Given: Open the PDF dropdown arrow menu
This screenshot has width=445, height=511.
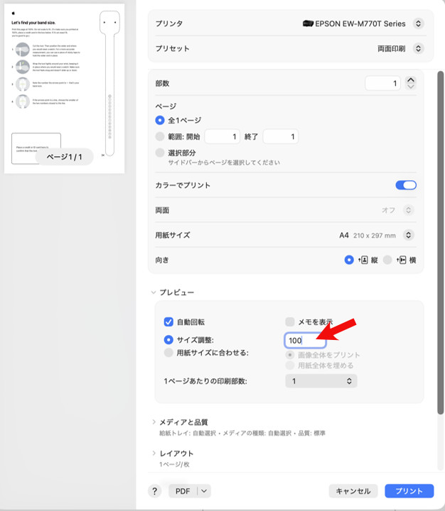Looking at the screenshot, I should click(204, 491).
